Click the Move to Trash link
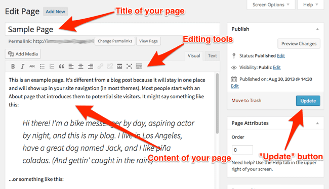The width and height of the screenshot is (329, 189). tap(246, 101)
